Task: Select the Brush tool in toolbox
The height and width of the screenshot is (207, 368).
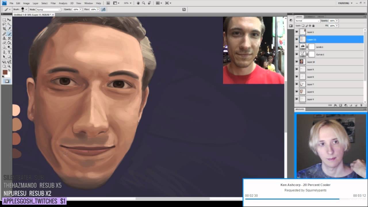Action: coord(9,34)
